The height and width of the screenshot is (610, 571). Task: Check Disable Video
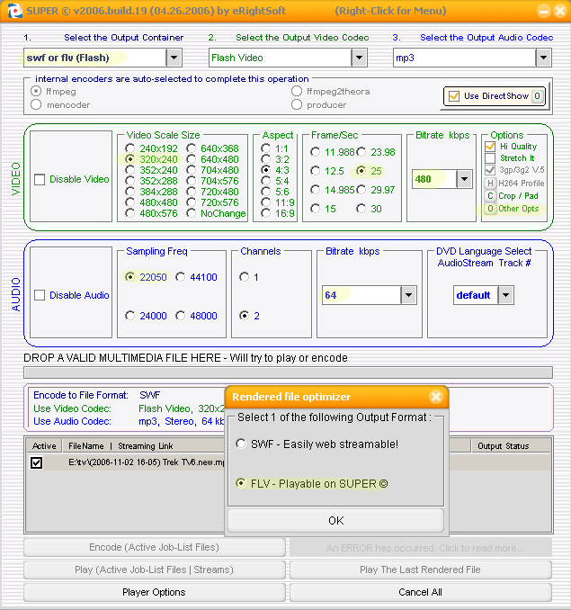pos(40,179)
